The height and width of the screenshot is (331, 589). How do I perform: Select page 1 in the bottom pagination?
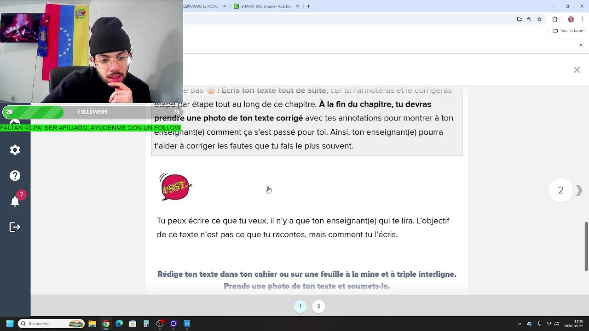[300, 306]
